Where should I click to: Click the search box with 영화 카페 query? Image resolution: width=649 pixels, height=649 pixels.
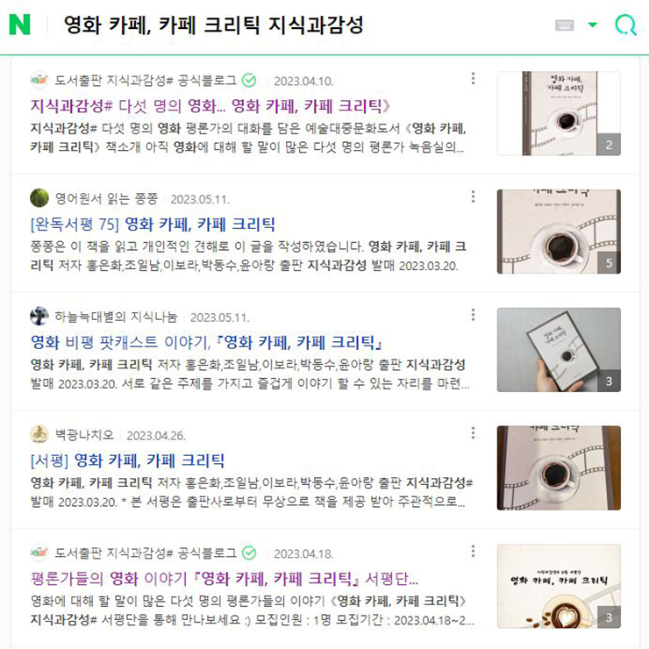tap(289, 25)
